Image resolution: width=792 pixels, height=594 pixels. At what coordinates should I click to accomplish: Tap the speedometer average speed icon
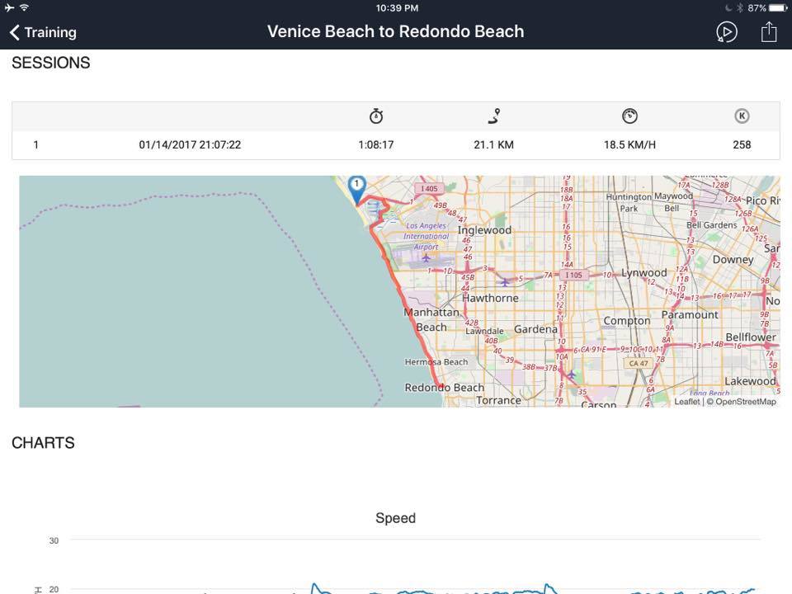(x=629, y=116)
